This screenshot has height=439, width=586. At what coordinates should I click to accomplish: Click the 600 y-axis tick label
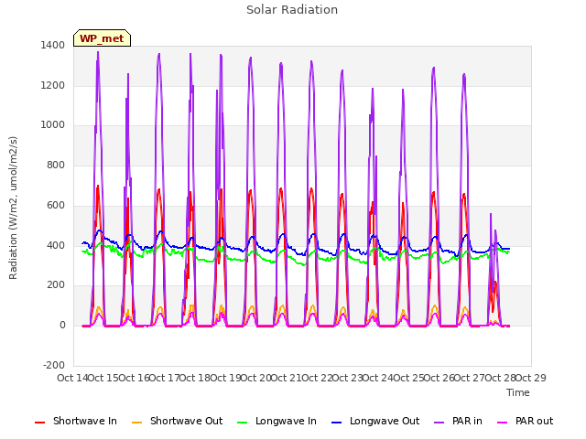tap(56, 205)
